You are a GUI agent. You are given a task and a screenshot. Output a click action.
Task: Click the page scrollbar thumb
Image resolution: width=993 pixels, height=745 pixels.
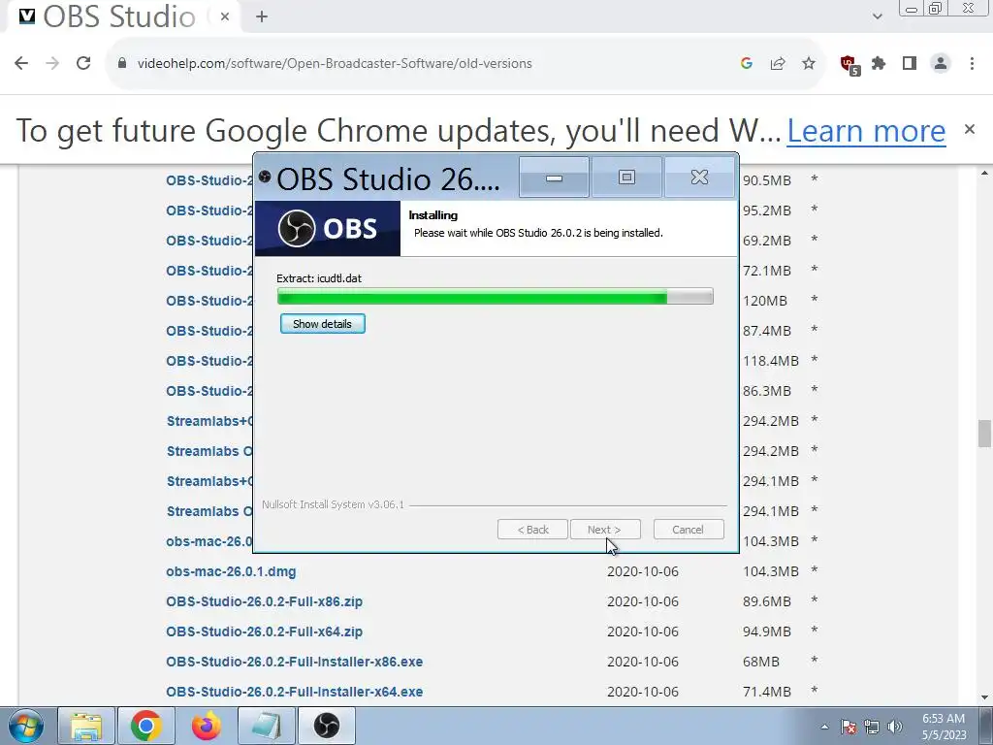(x=984, y=434)
